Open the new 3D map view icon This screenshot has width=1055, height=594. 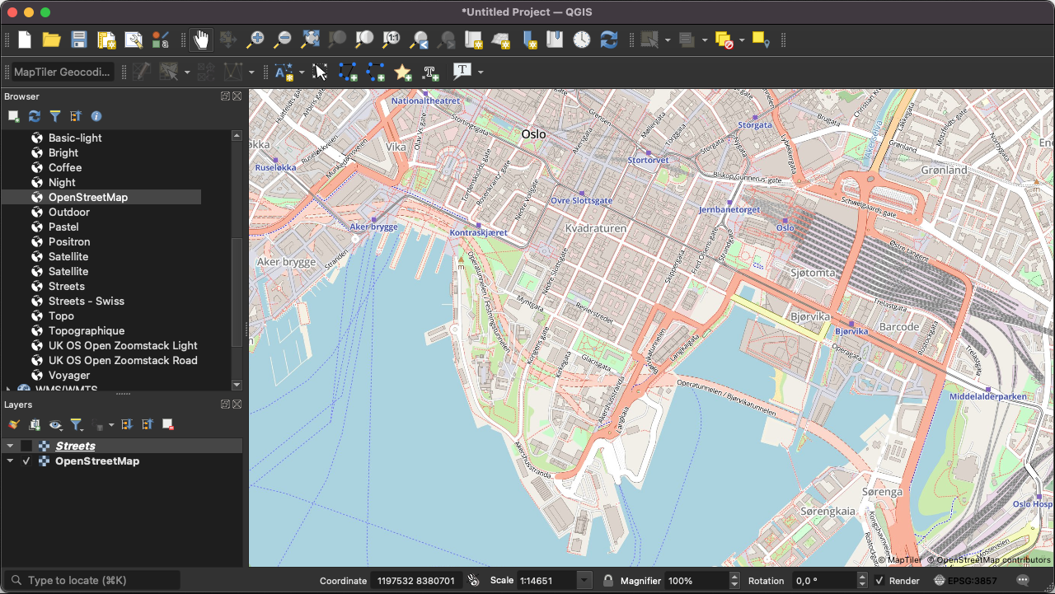[500, 40]
